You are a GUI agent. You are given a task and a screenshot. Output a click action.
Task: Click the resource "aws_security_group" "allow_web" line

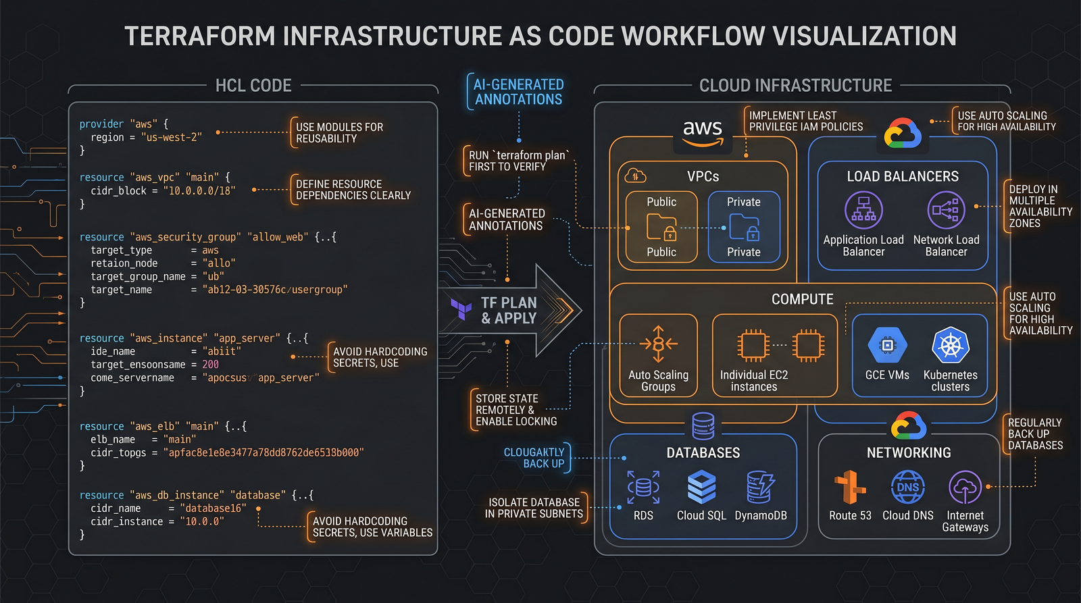pyautogui.click(x=207, y=237)
